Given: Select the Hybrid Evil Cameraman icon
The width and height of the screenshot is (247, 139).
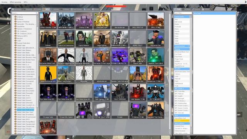Looking at the screenshot, I should 66,39.
